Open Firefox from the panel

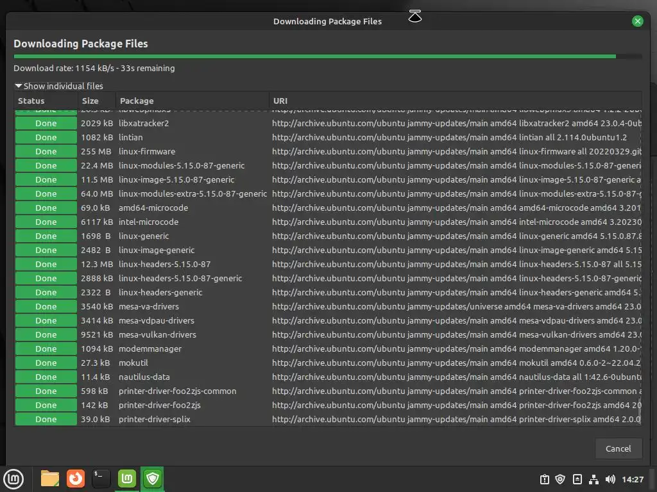76,479
